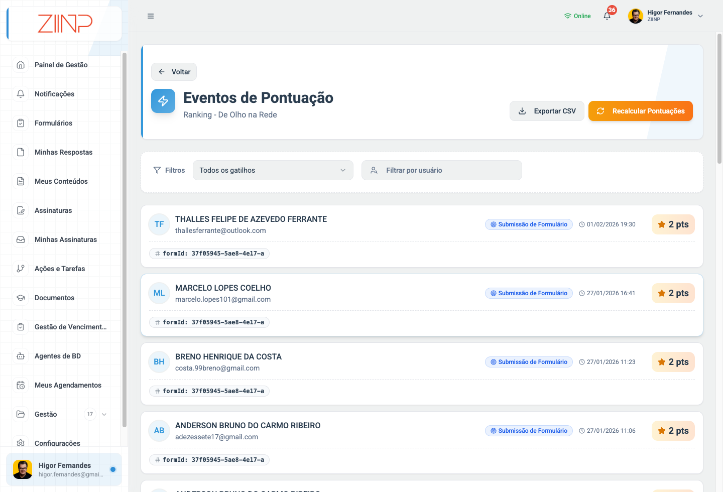This screenshot has width=723, height=492.
Task: Click the main page vertical scrollbar
Action: pos(719,98)
